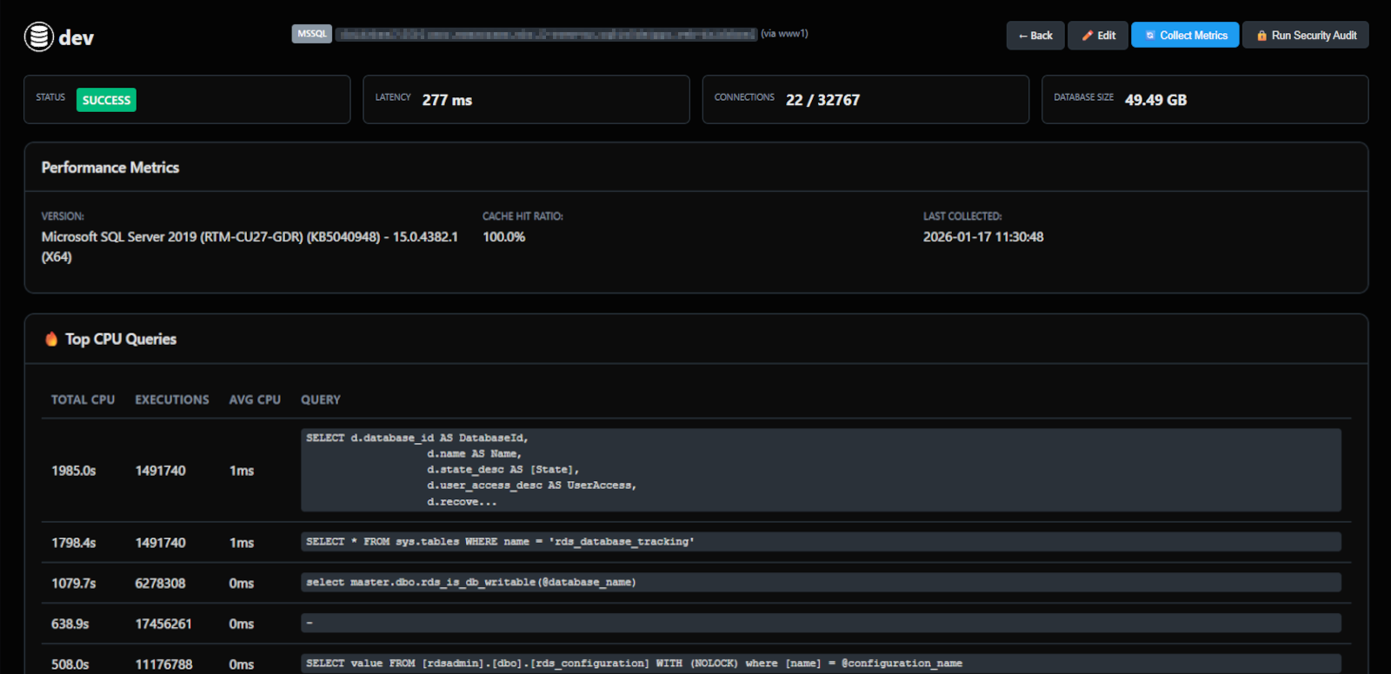Click the green SUCCESS status badge
This screenshot has height=674, width=1391.
coord(106,100)
